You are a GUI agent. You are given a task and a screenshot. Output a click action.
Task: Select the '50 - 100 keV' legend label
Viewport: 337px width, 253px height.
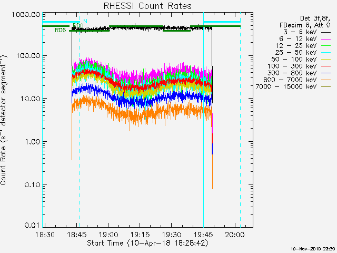pyautogui.click(x=294, y=59)
